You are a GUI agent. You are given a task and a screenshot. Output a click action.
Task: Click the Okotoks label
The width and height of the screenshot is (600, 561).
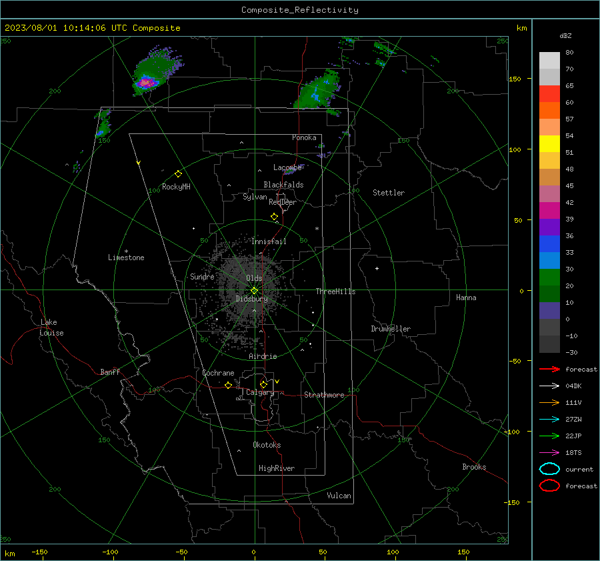coord(267,445)
